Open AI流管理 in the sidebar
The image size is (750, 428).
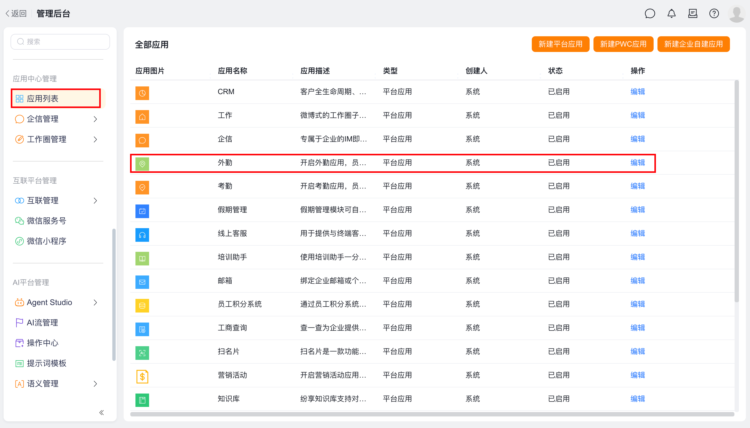36,323
